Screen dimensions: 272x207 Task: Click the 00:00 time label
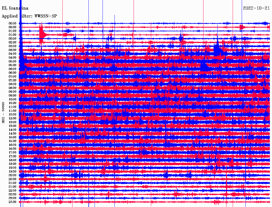click(x=12, y=23)
